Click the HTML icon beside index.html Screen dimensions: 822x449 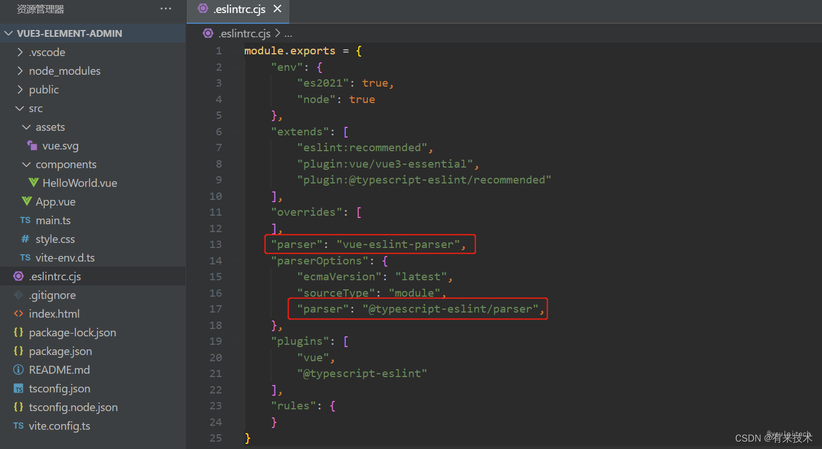pyautogui.click(x=19, y=314)
